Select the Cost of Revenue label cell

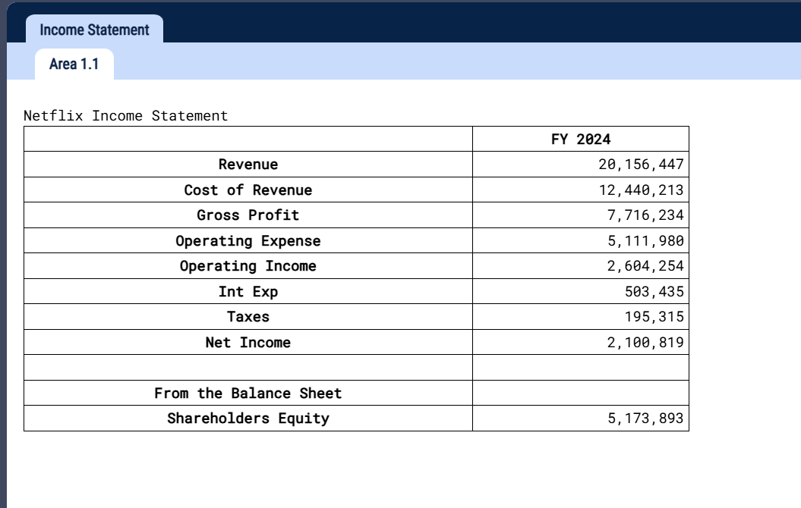click(x=248, y=190)
